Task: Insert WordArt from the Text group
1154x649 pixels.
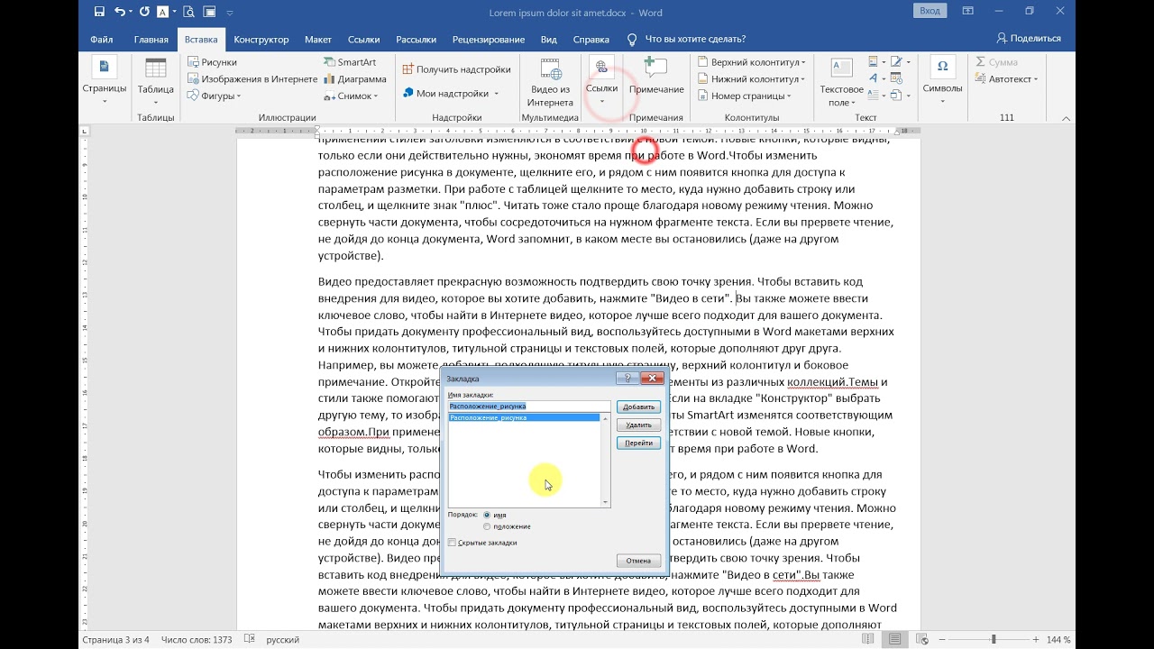Action: [x=875, y=79]
